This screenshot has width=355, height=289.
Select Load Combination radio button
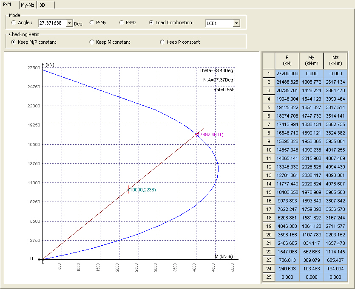tap(151, 22)
